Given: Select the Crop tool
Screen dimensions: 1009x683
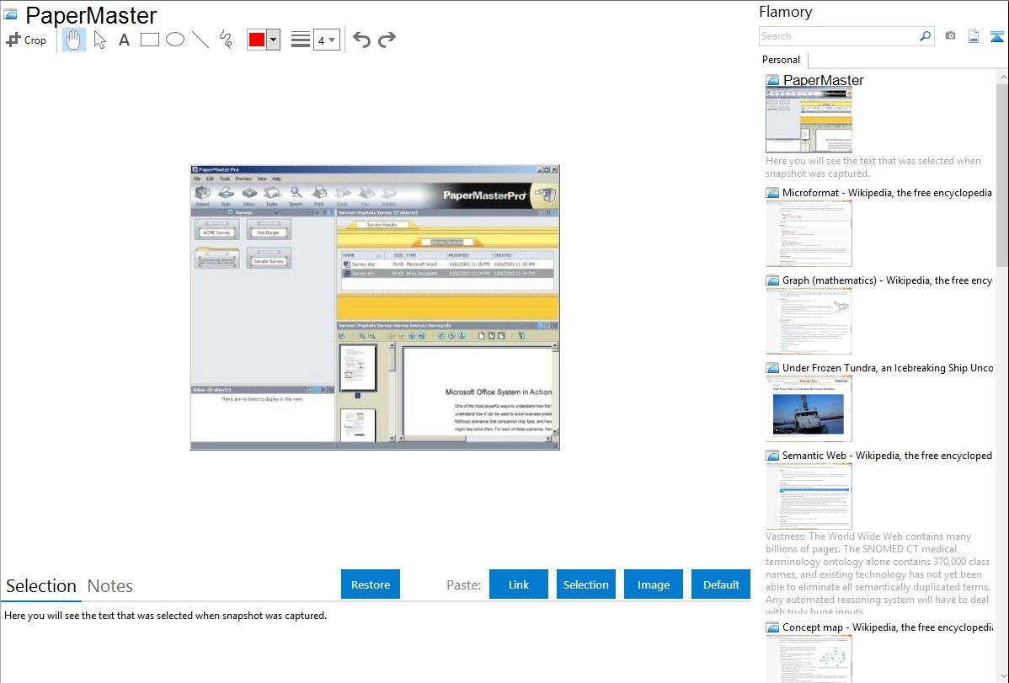Looking at the screenshot, I should 26,40.
